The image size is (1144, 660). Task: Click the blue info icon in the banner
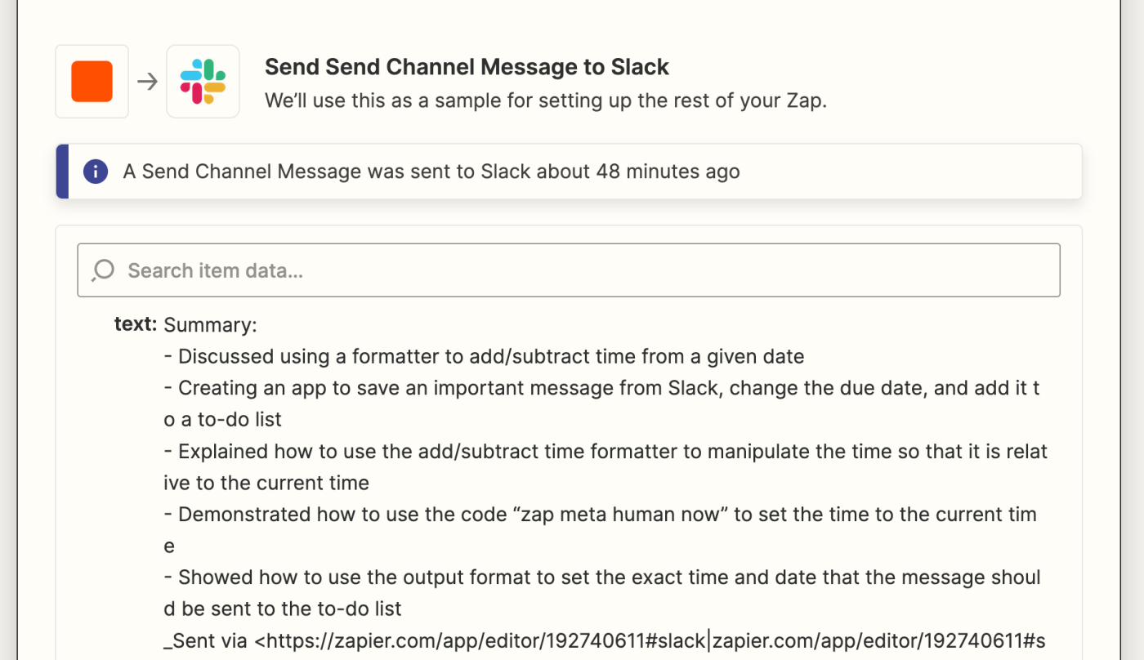[96, 172]
